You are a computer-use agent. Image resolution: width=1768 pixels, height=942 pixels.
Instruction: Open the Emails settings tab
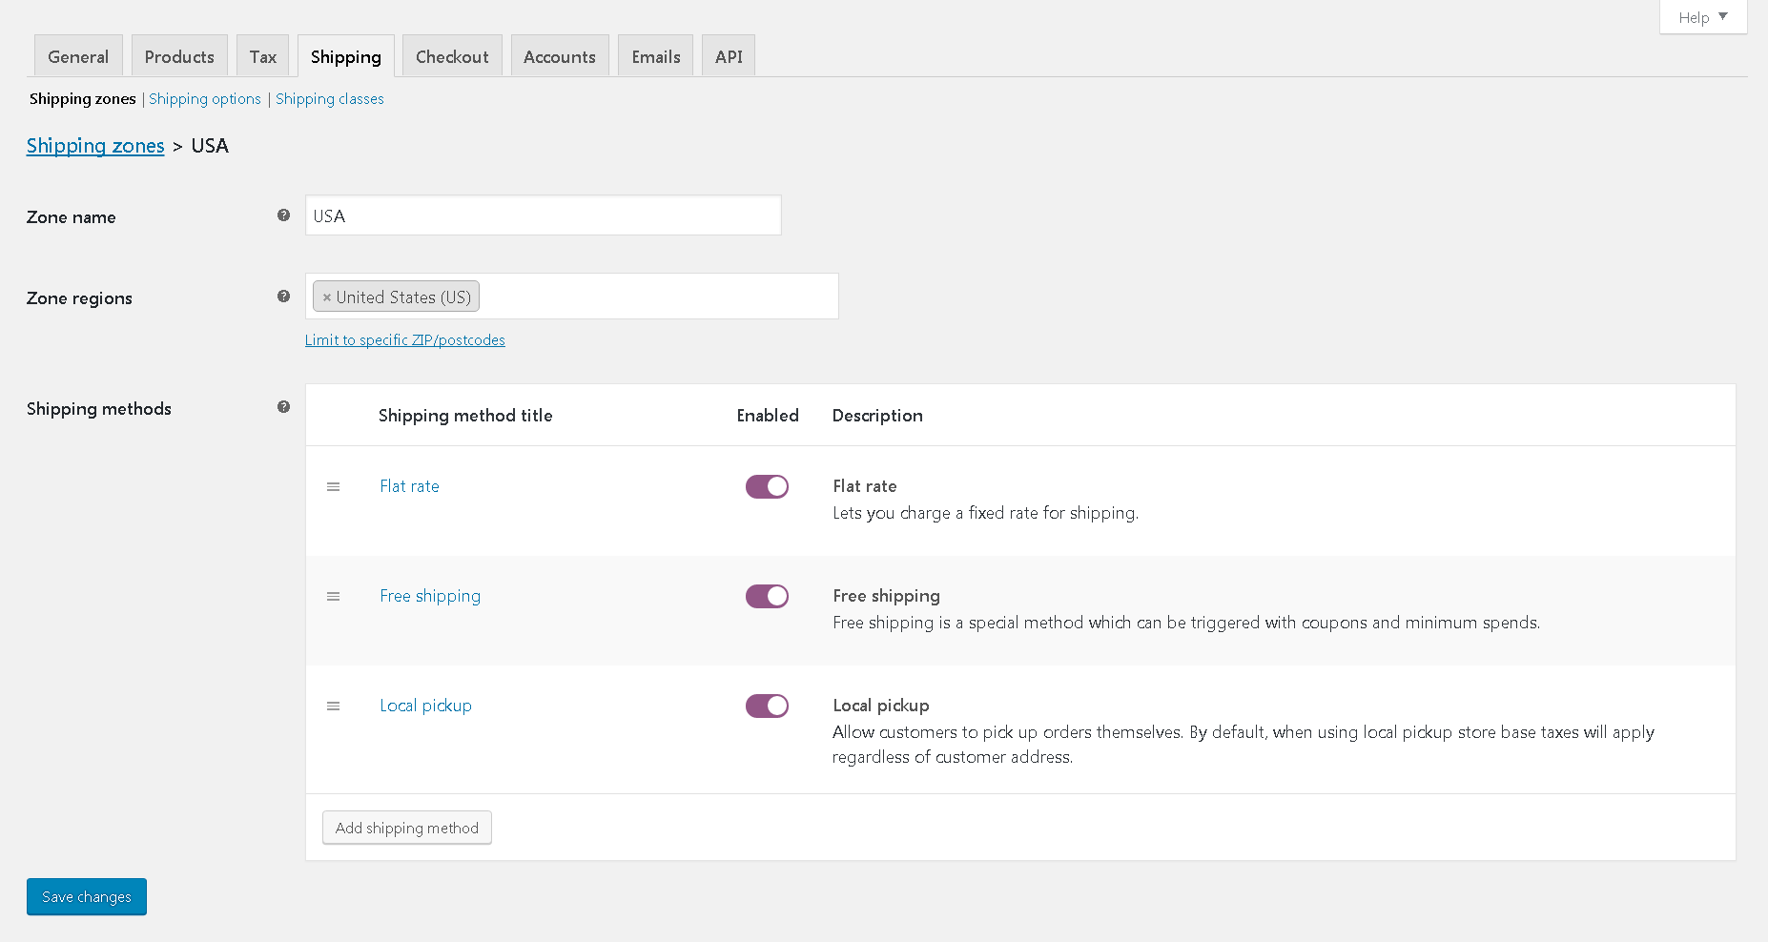(x=654, y=55)
